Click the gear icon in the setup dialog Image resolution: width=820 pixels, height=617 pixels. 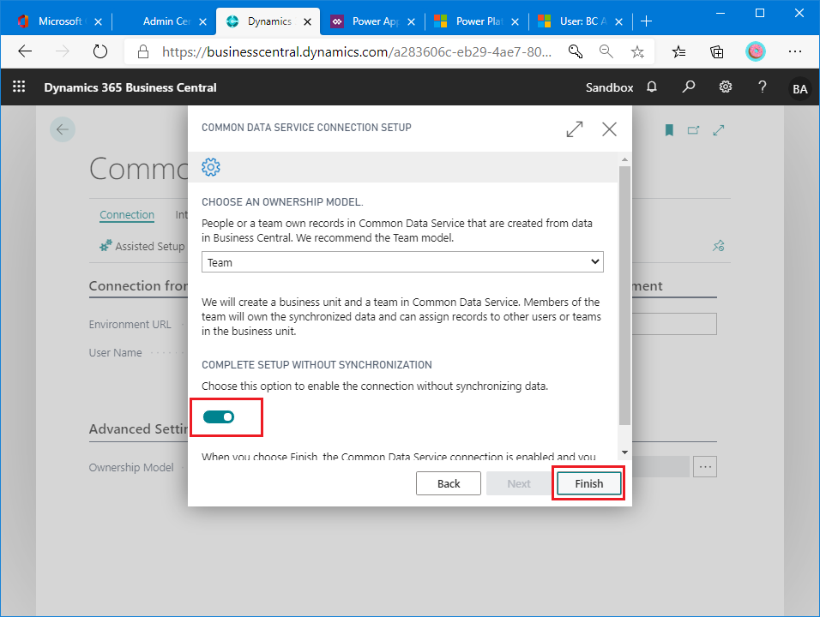[211, 167]
